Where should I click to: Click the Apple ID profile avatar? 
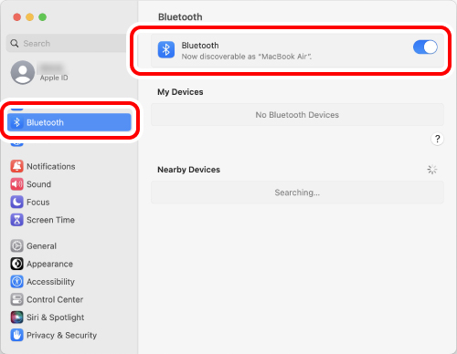[x=23, y=72]
